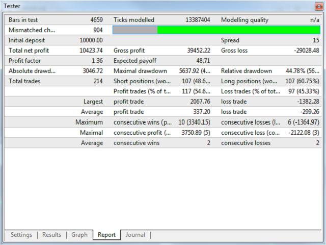Select the Report tab

(x=106, y=235)
